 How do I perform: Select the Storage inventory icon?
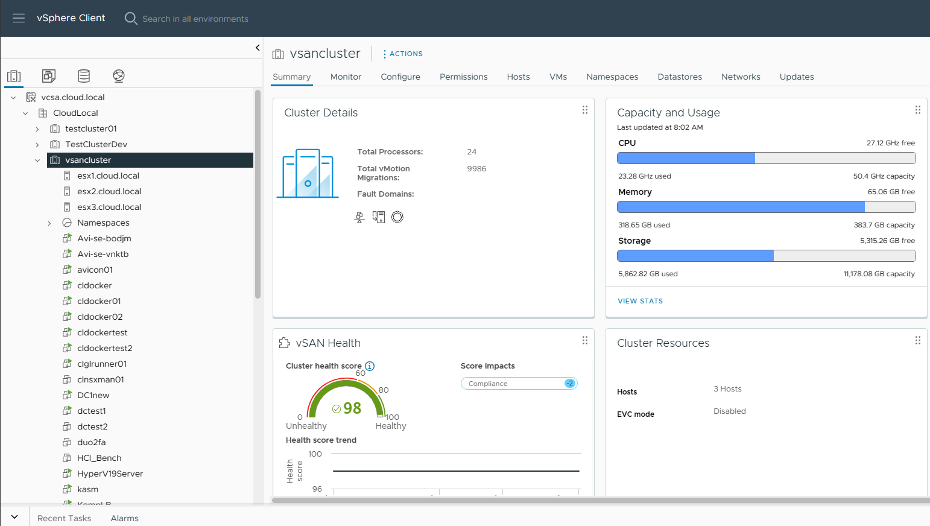tap(84, 76)
